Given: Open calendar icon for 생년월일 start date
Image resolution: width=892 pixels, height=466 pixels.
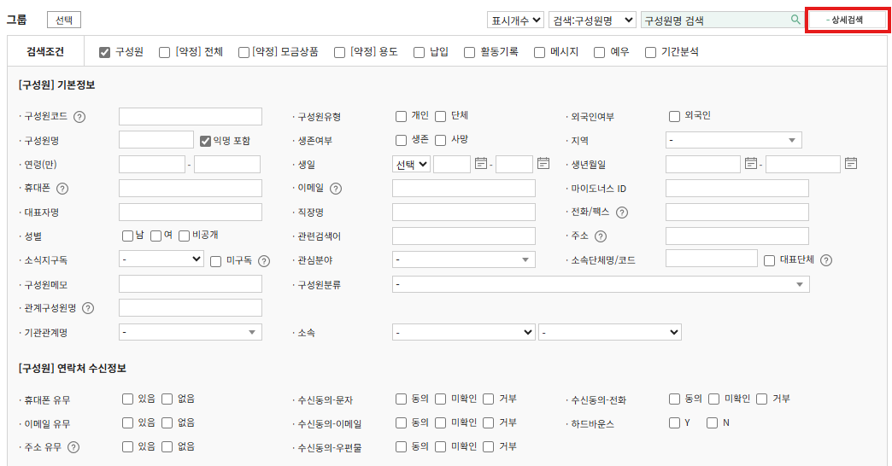Looking at the screenshot, I should point(750,164).
